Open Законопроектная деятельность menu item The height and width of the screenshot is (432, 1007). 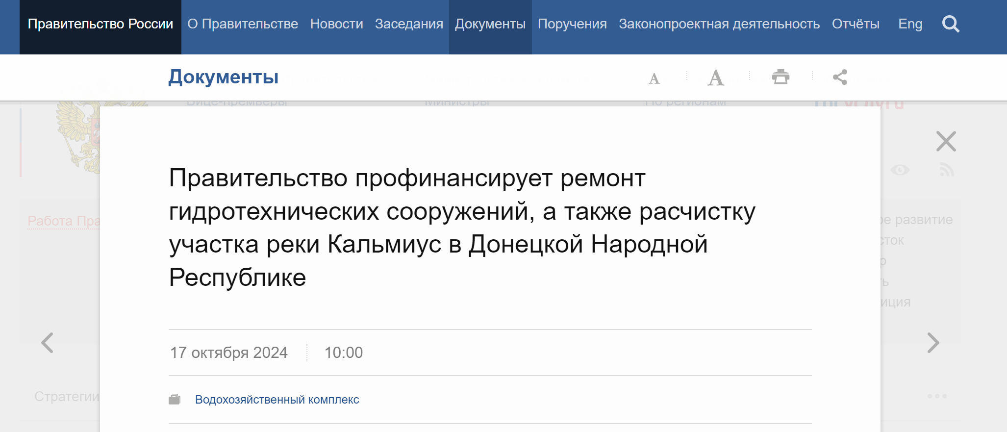pos(719,24)
